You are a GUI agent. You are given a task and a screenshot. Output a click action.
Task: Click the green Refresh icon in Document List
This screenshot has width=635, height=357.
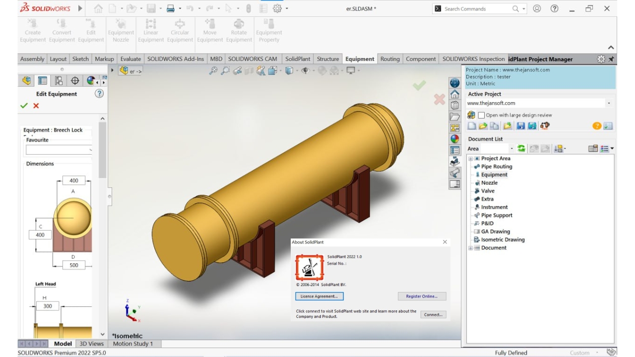click(x=521, y=148)
